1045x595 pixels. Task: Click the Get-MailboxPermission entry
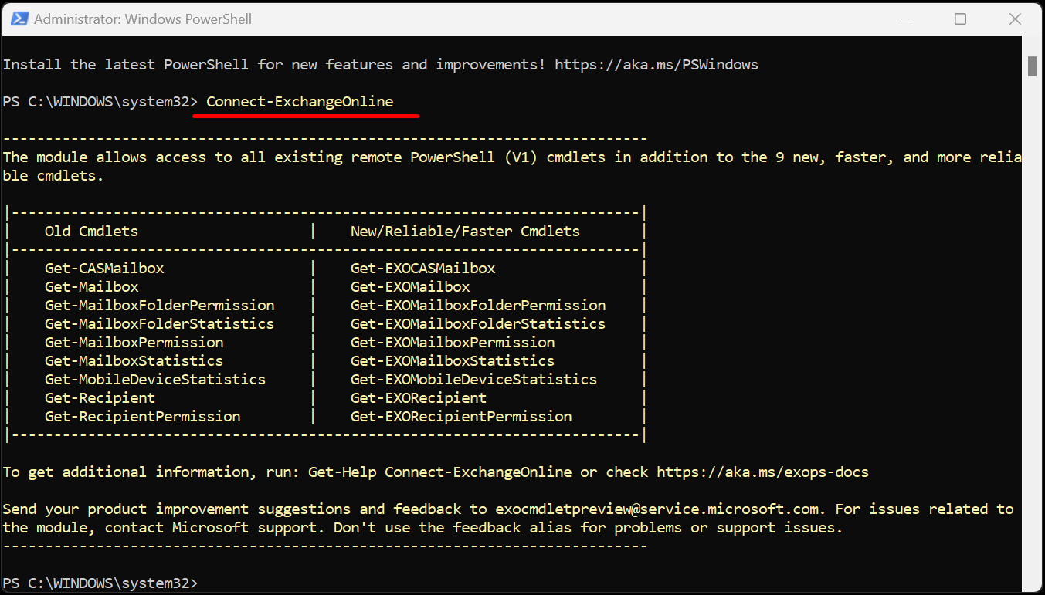134,343
